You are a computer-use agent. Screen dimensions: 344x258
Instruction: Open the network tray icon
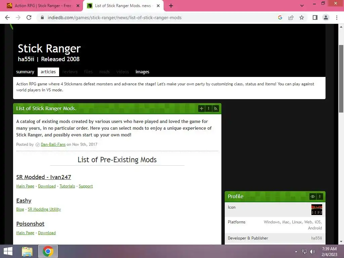[304, 252]
